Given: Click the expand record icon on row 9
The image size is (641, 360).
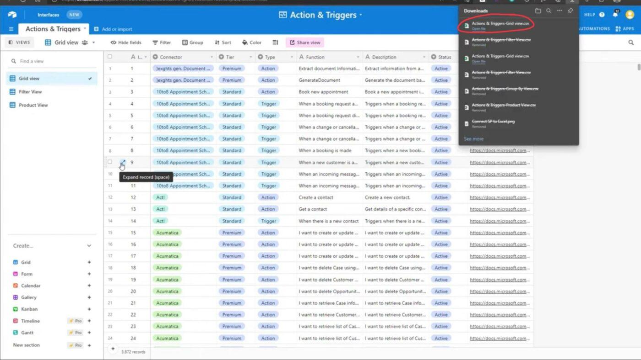Looking at the screenshot, I should point(122,162).
